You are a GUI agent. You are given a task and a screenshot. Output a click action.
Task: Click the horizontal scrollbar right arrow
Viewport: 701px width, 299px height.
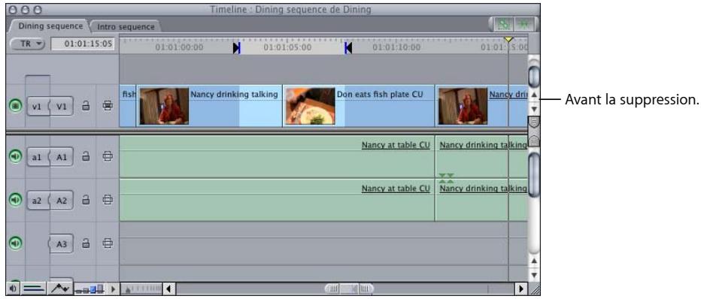pos(521,289)
